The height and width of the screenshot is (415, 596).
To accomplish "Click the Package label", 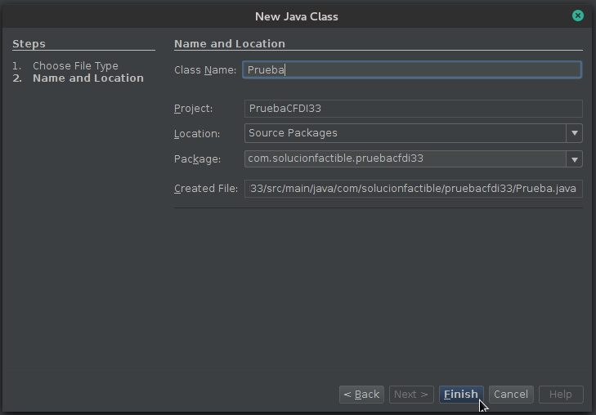I will point(197,159).
